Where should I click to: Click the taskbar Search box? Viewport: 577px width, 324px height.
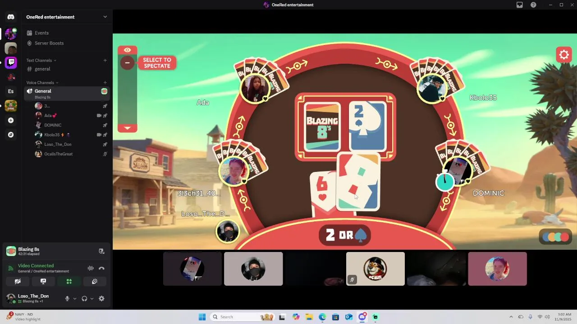(243, 317)
